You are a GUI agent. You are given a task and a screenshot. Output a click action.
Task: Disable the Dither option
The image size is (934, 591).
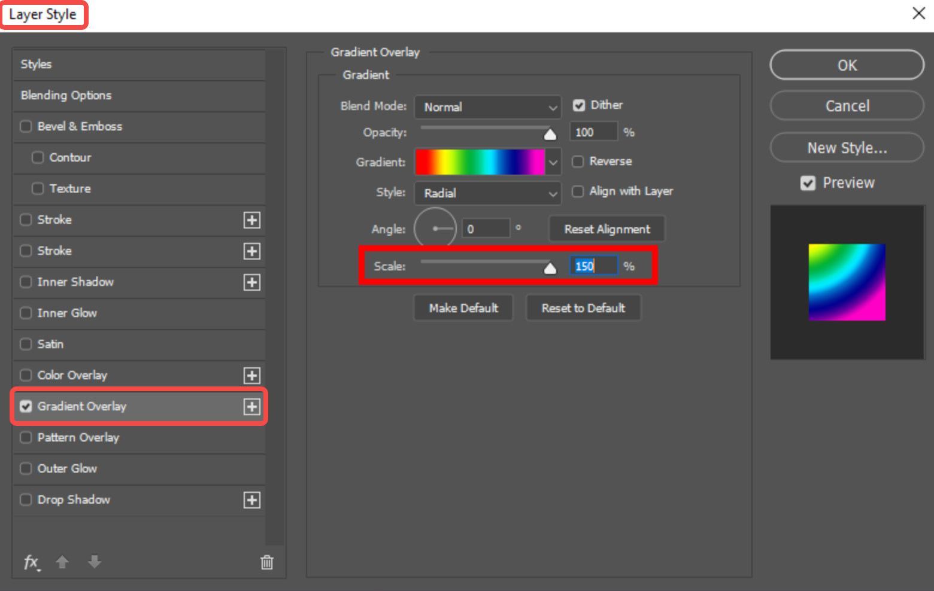tap(578, 105)
